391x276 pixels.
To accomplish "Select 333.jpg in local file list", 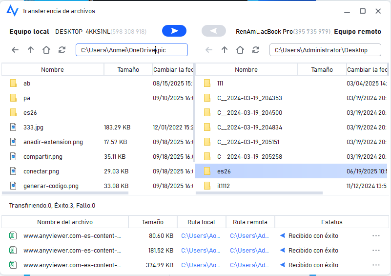I will pos(33,127).
